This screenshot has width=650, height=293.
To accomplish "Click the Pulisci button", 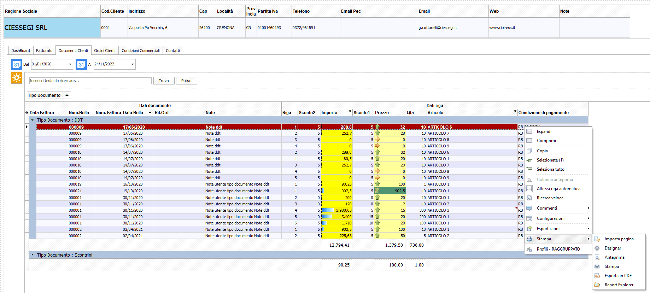I will coord(186,81).
